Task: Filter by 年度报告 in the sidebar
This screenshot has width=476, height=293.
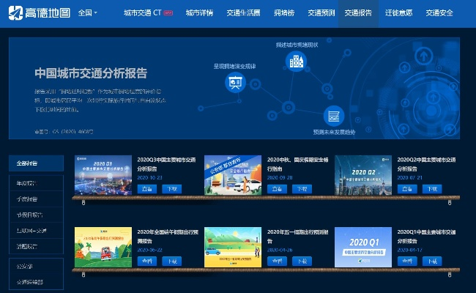Action: tap(26, 183)
